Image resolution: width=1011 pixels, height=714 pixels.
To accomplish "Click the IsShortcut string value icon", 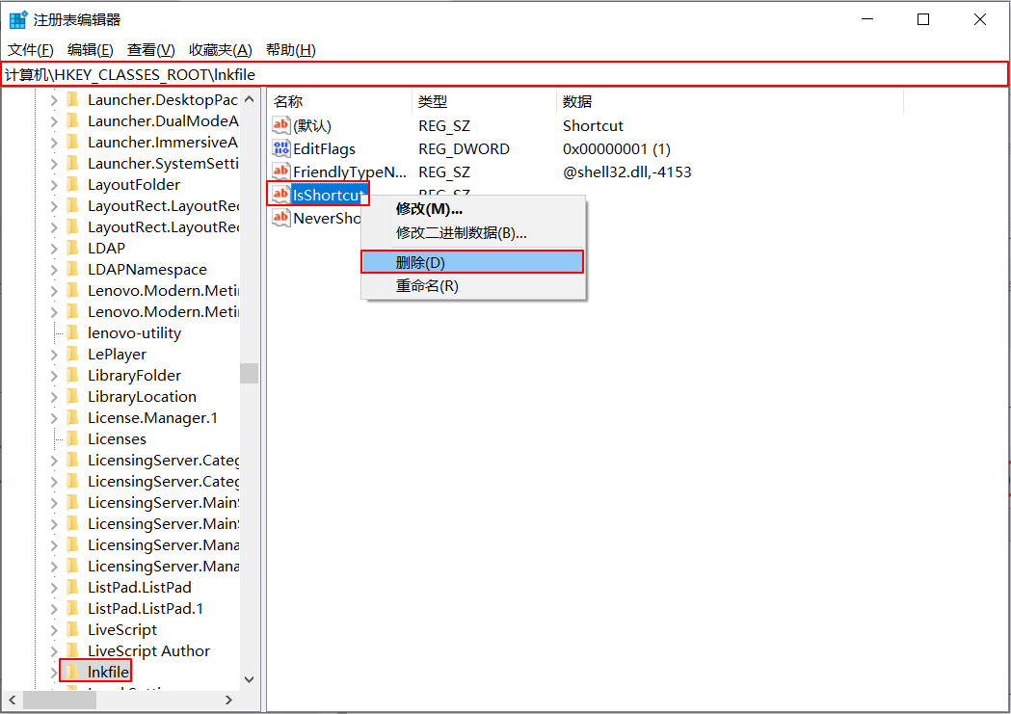I will [x=281, y=194].
